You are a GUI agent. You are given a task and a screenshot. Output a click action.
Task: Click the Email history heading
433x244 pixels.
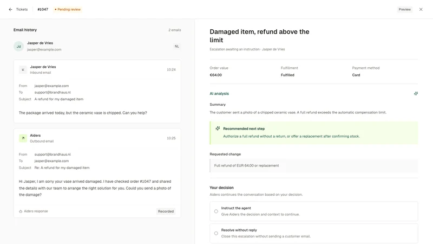[x=25, y=30]
